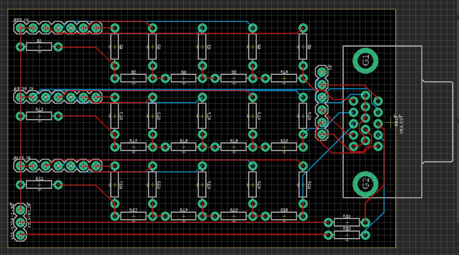
Task: Click last pin of GREEN_IN header
Action: click(96, 97)
